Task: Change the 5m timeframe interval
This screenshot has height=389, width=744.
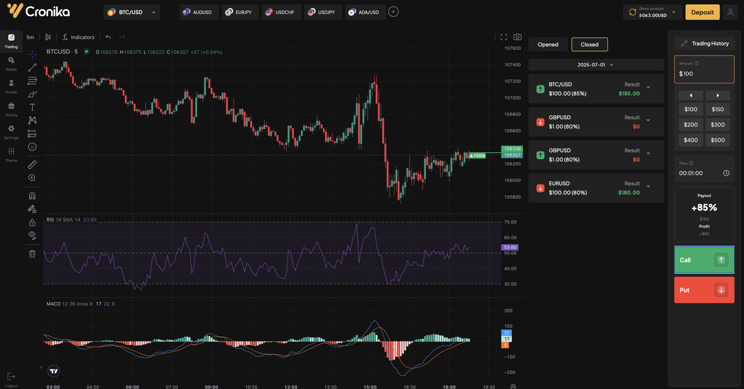Action: coord(31,37)
